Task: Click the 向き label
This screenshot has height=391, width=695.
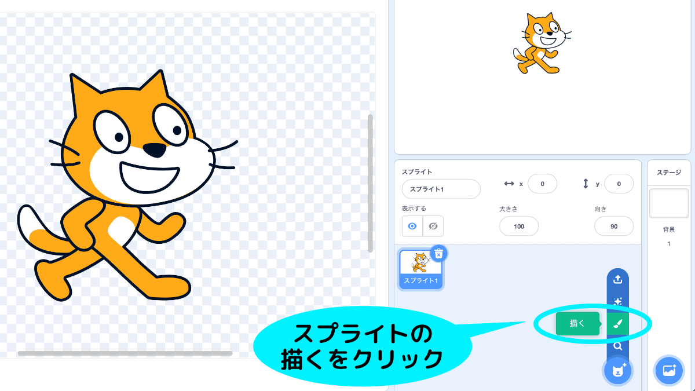Action: [601, 209]
